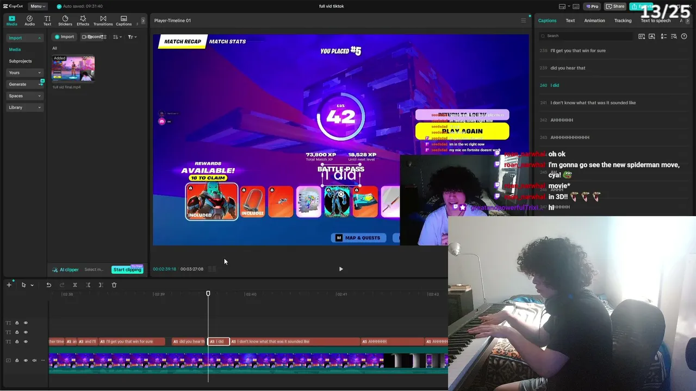Open the Transitions panel
The image size is (696, 391).
tap(103, 21)
